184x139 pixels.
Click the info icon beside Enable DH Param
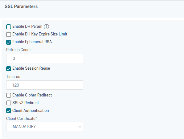(x=46, y=27)
